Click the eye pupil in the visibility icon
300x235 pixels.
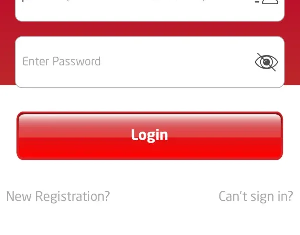(x=267, y=62)
